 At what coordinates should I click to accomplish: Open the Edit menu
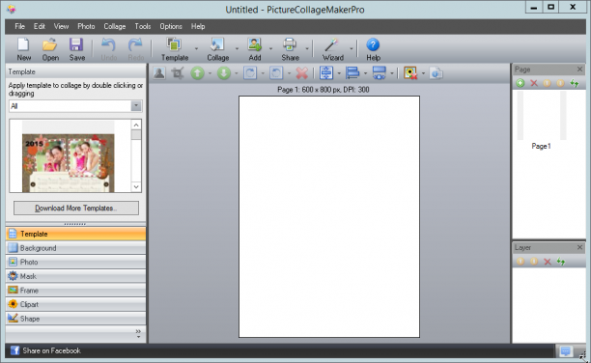click(x=40, y=26)
